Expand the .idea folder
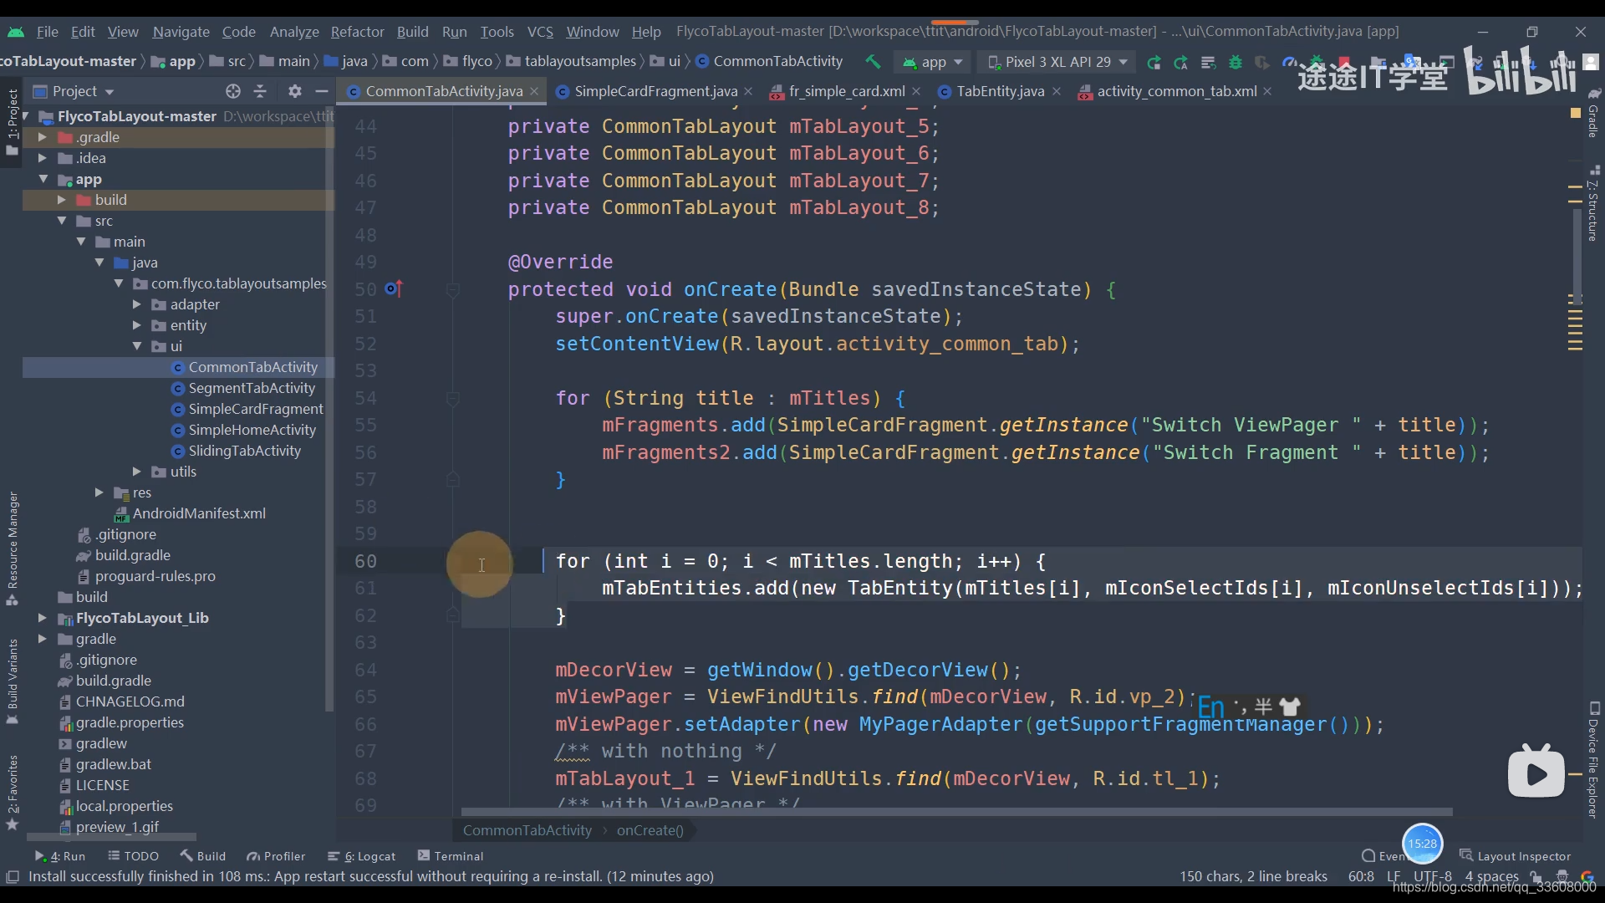This screenshot has height=903, width=1605. [42, 157]
